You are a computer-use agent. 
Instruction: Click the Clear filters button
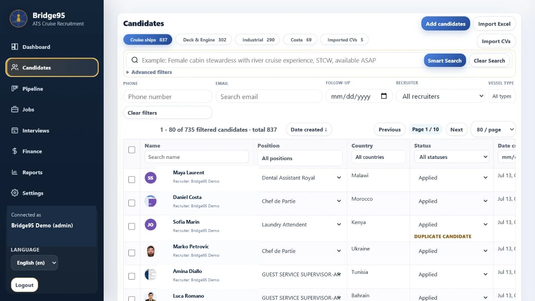168,112
